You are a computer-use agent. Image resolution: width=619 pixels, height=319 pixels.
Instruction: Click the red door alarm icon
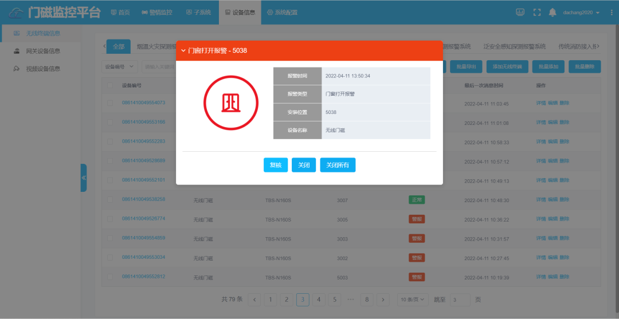pyautogui.click(x=231, y=103)
